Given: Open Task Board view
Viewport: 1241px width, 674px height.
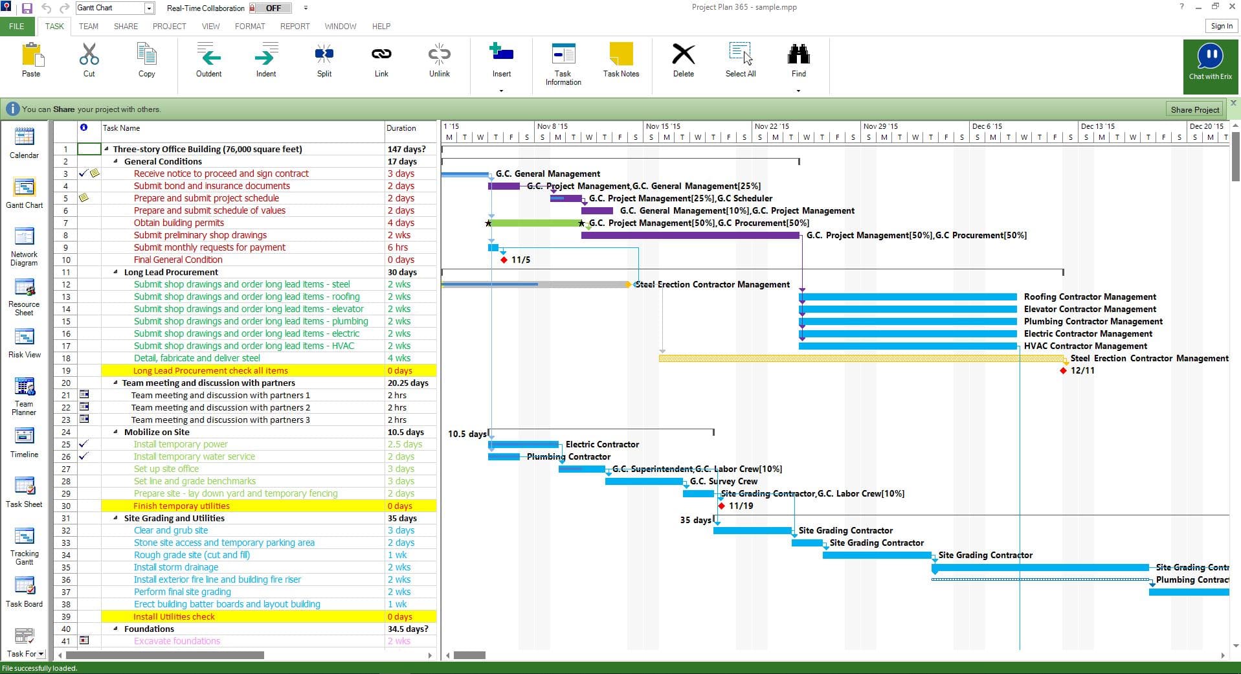Looking at the screenshot, I should coord(24,592).
